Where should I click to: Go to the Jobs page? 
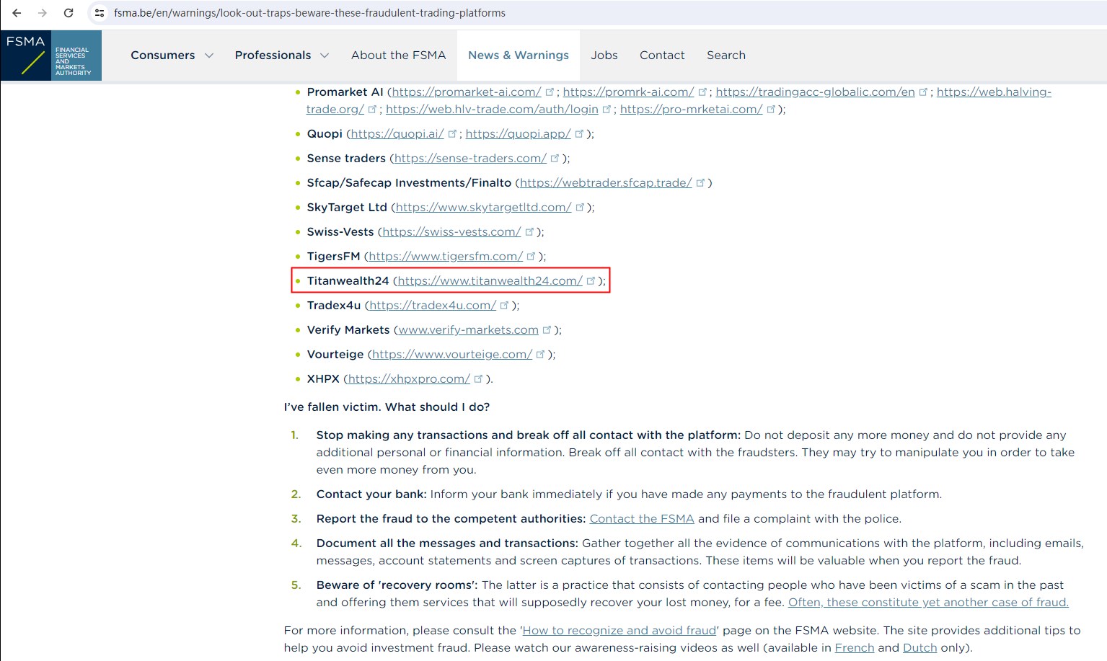point(604,56)
